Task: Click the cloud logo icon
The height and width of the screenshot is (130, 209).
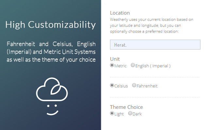Action: 52,90
